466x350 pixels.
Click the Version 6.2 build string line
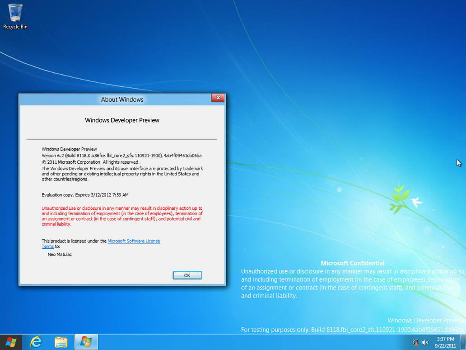[121, 156]
